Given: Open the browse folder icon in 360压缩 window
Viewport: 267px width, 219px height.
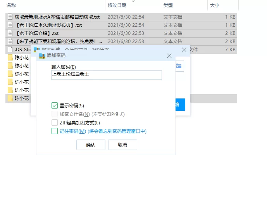Looking at the screenshot, I should click(179, 66).
